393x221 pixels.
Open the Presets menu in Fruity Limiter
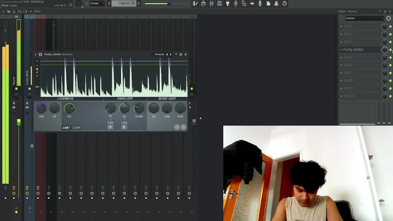tap(159, 54)
